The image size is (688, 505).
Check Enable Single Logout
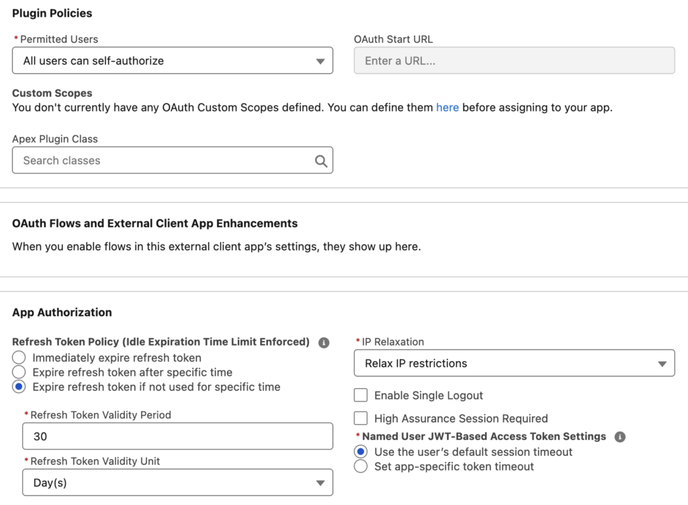point(361,395)
